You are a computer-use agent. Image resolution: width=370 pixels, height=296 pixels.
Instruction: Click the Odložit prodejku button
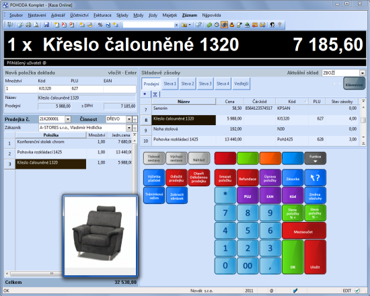point(176,178)
